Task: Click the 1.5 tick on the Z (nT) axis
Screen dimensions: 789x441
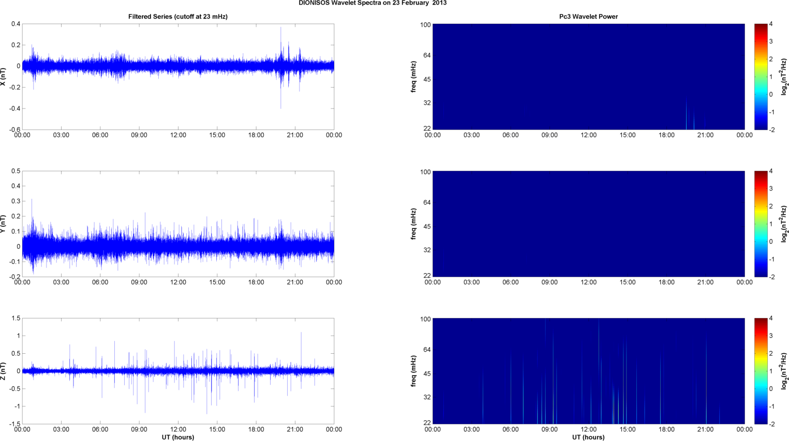Action: [16, 318]
